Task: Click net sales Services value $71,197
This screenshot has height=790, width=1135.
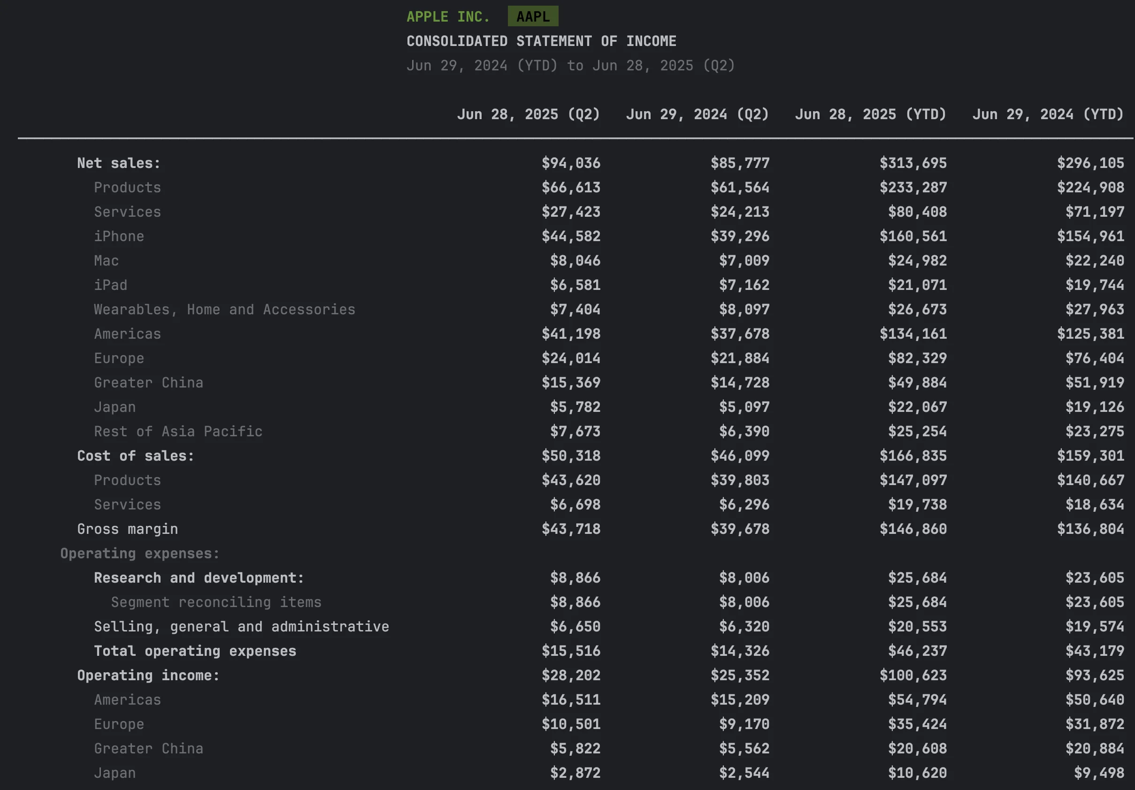Action: click(x=1095, y=212)
